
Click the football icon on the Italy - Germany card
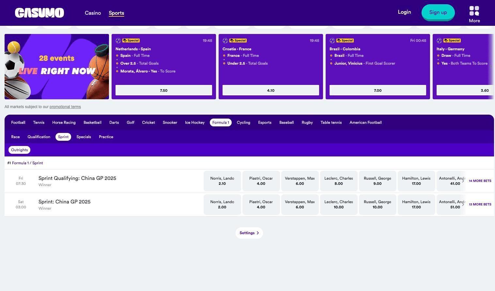click(x=439, y=40)
